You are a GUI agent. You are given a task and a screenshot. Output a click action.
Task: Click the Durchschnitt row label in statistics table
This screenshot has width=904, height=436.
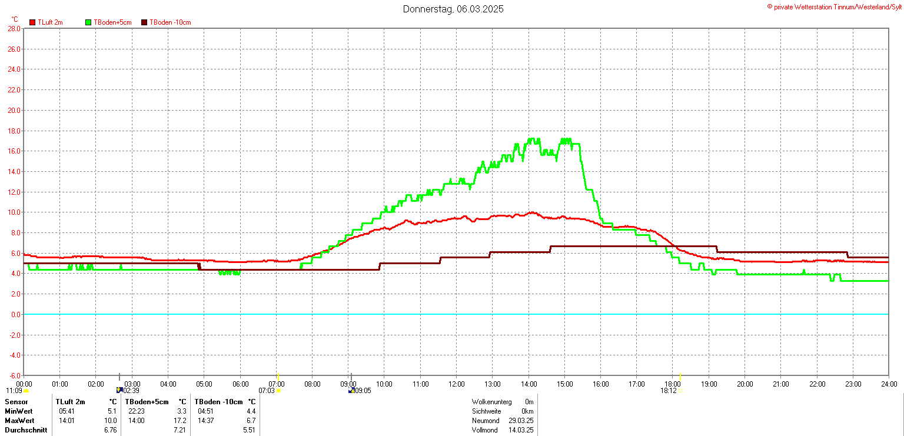coord(25,430)
